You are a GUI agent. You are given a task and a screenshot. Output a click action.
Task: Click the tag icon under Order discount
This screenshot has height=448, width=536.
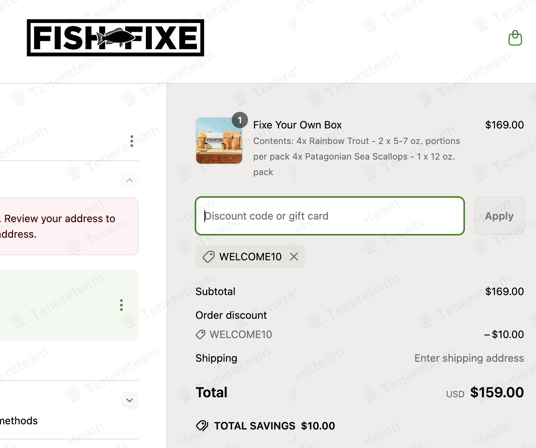click(200, 335)
